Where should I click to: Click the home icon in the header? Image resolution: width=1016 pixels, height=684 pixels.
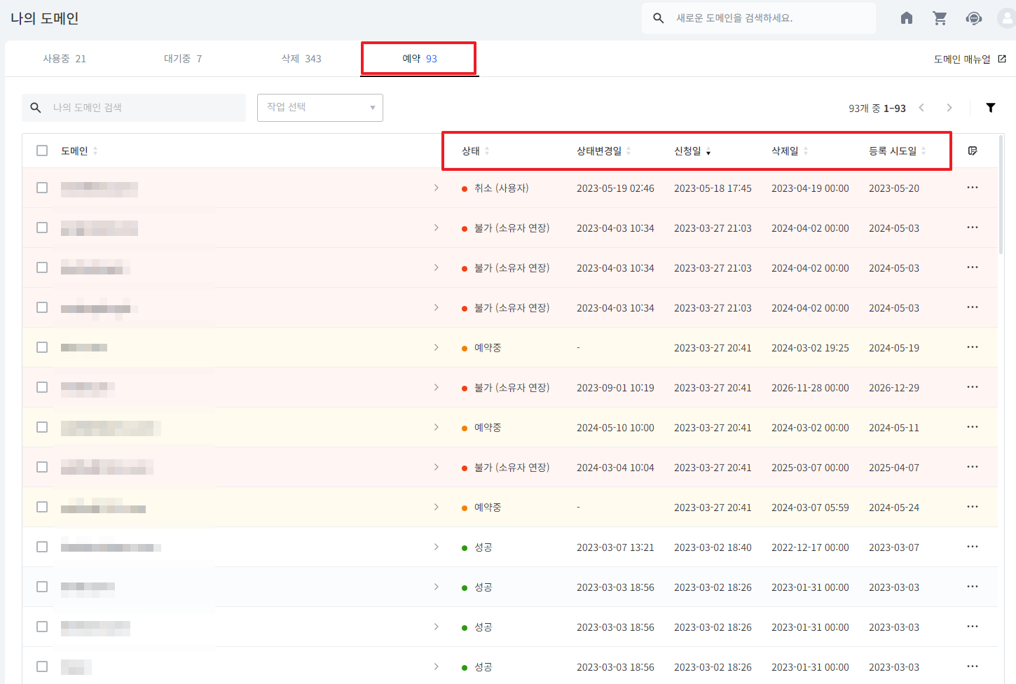(x=906, y=18)
